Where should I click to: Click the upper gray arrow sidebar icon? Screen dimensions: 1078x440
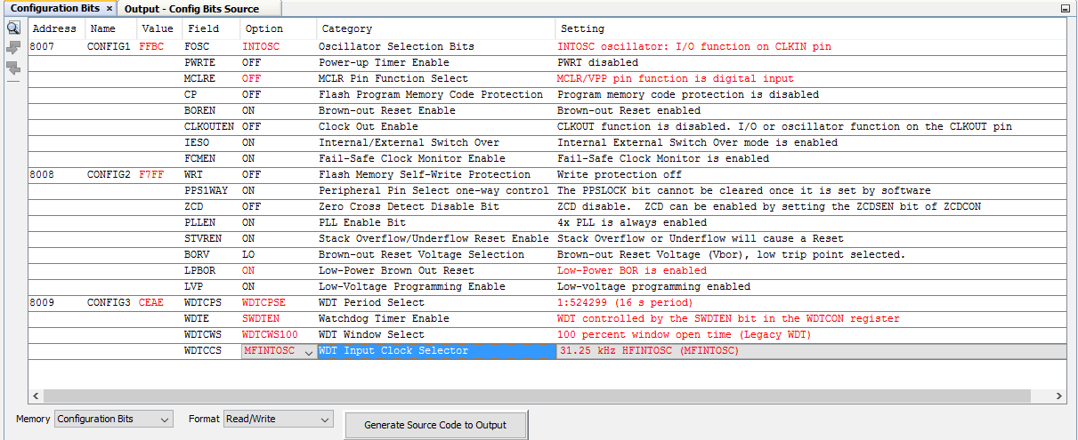click(x=13, y=48)
